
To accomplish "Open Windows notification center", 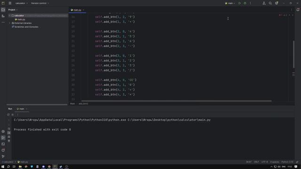I will point(296,167).
